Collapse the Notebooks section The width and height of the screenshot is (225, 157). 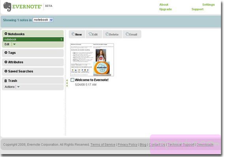[6, 34]
